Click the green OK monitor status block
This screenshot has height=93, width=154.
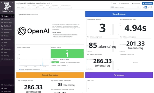67,53
